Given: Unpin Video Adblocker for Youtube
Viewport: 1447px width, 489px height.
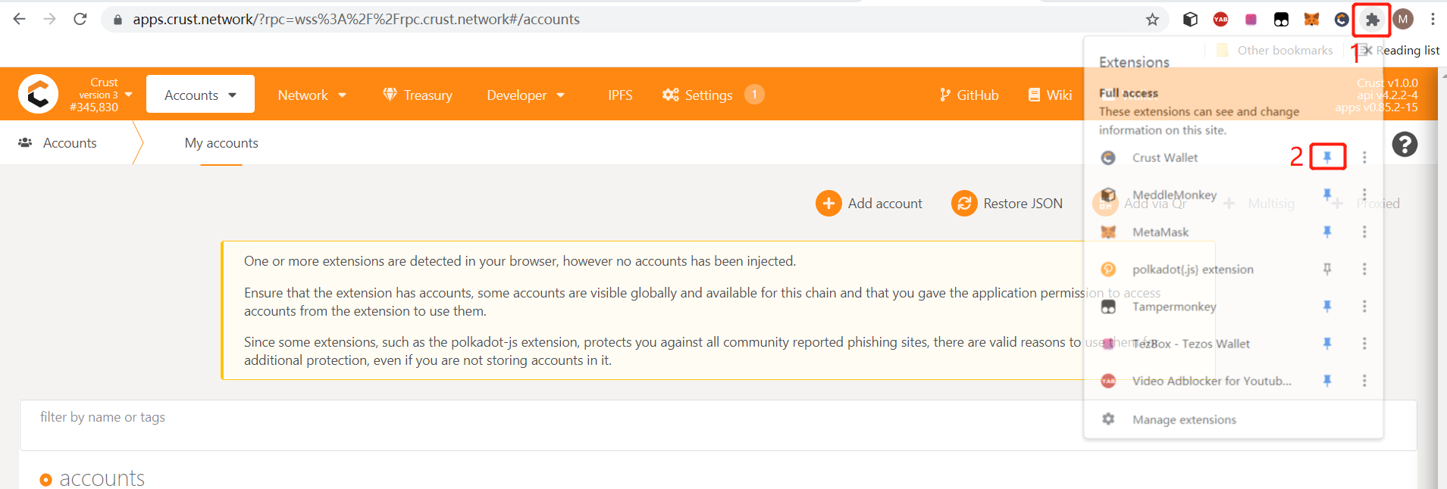Looking at the screenshot, I should coord(1327,381).
